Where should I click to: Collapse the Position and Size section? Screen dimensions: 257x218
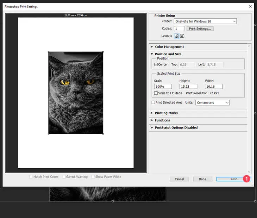coord(152,54)
